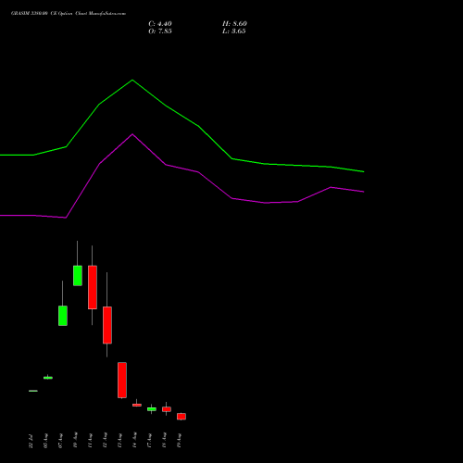Select the 22 Jul date label

31,441
